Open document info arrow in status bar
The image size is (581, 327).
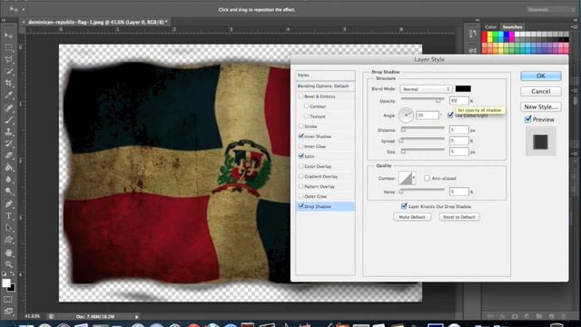[136, 317]
